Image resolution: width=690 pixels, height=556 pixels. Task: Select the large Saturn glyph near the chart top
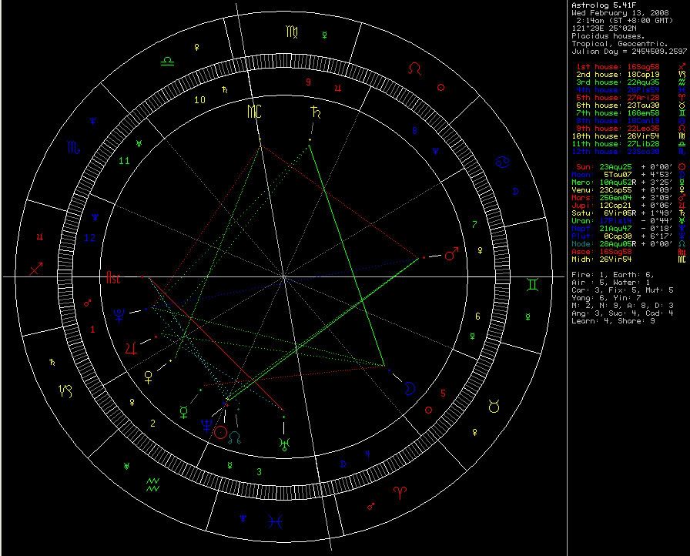(314, 112)
